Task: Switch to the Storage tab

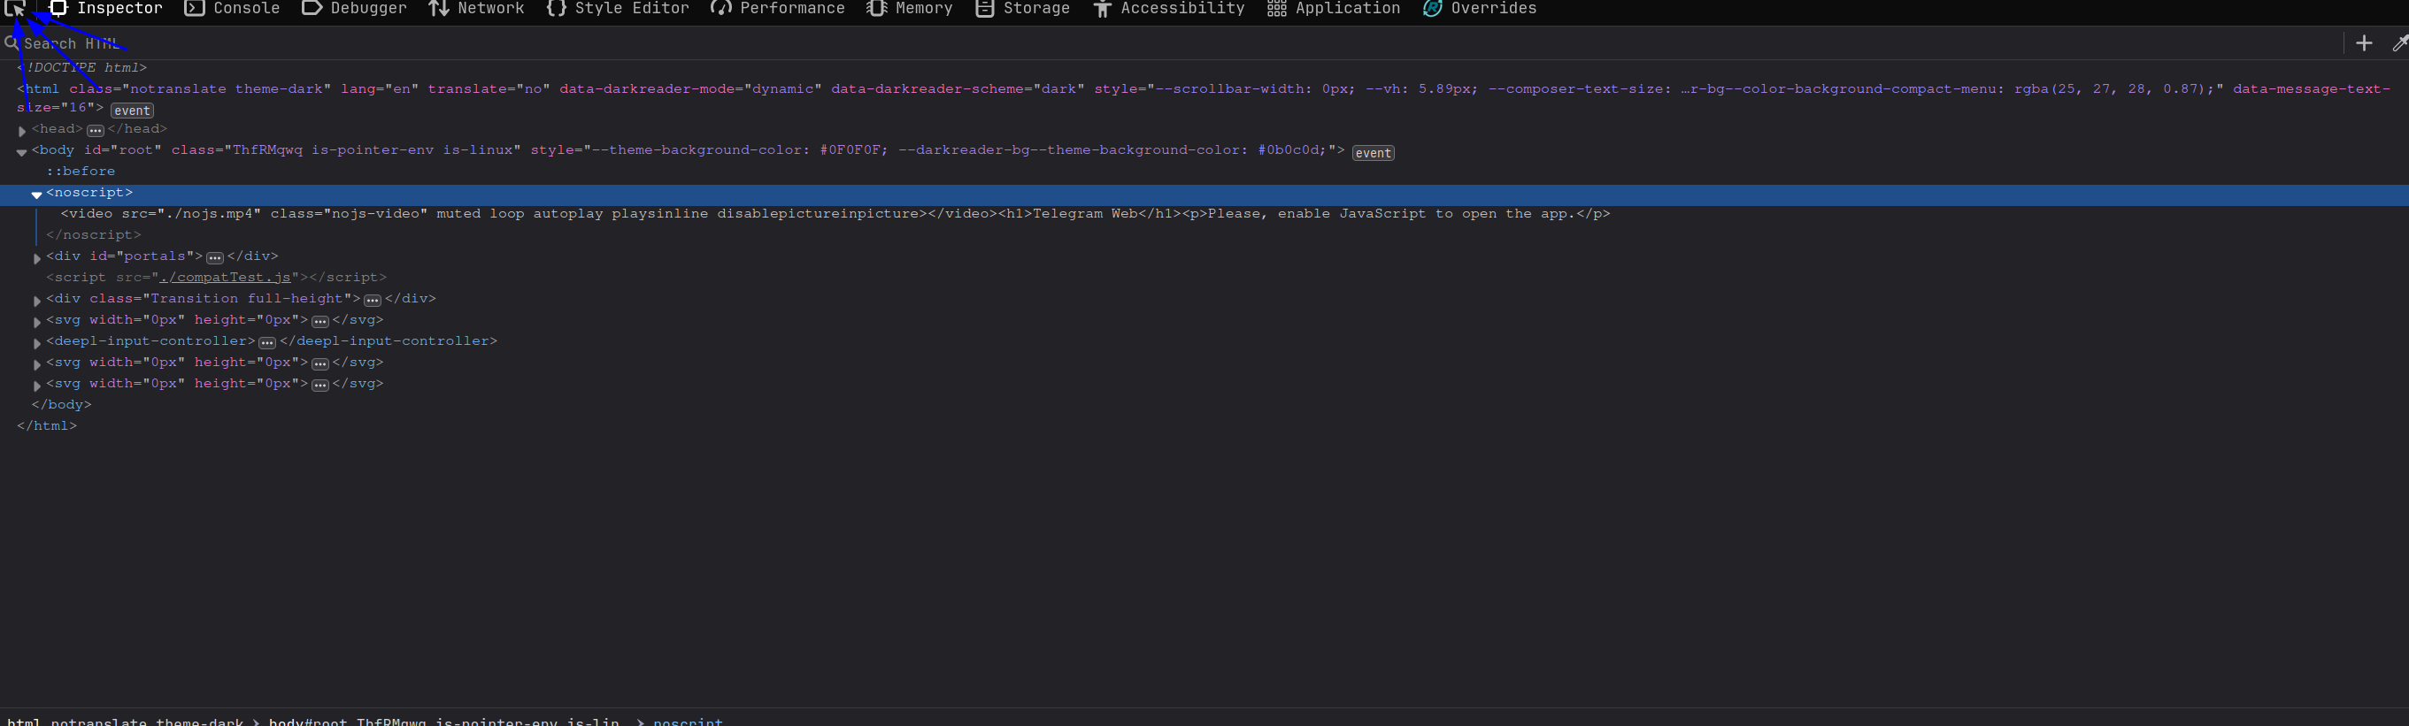Action: coord(1022,9)
